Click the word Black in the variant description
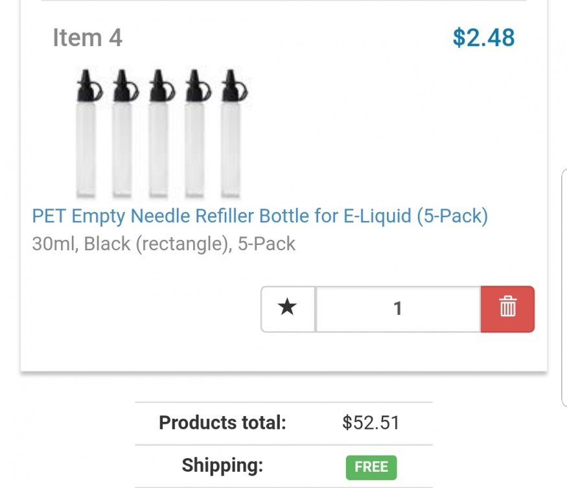The image size is (567, 488). [x=107, y=244]
